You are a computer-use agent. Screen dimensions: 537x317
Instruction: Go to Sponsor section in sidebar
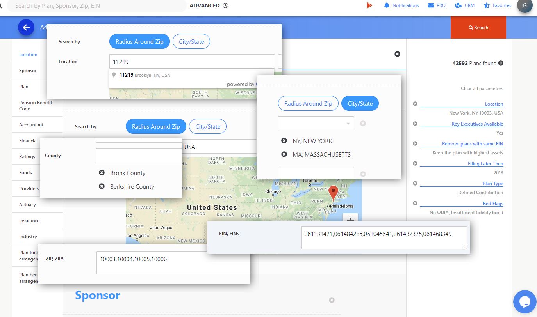pyautogui.click(x=28, y=71)
